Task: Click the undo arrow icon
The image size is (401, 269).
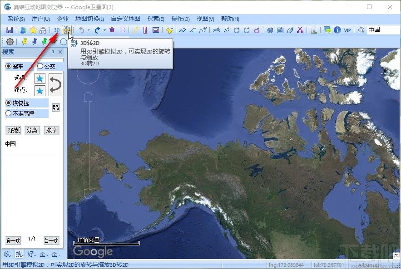Action: coord(81,30)
